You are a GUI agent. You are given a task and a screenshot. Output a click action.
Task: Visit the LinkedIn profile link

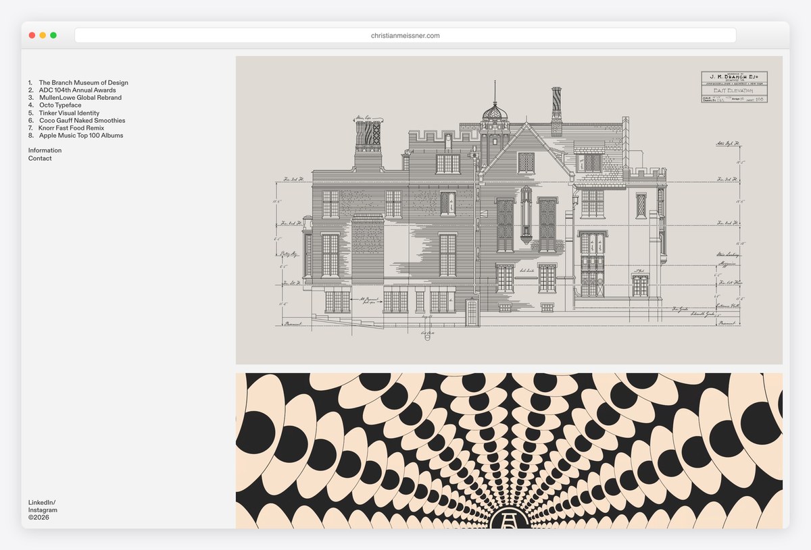tap(42, 503)
